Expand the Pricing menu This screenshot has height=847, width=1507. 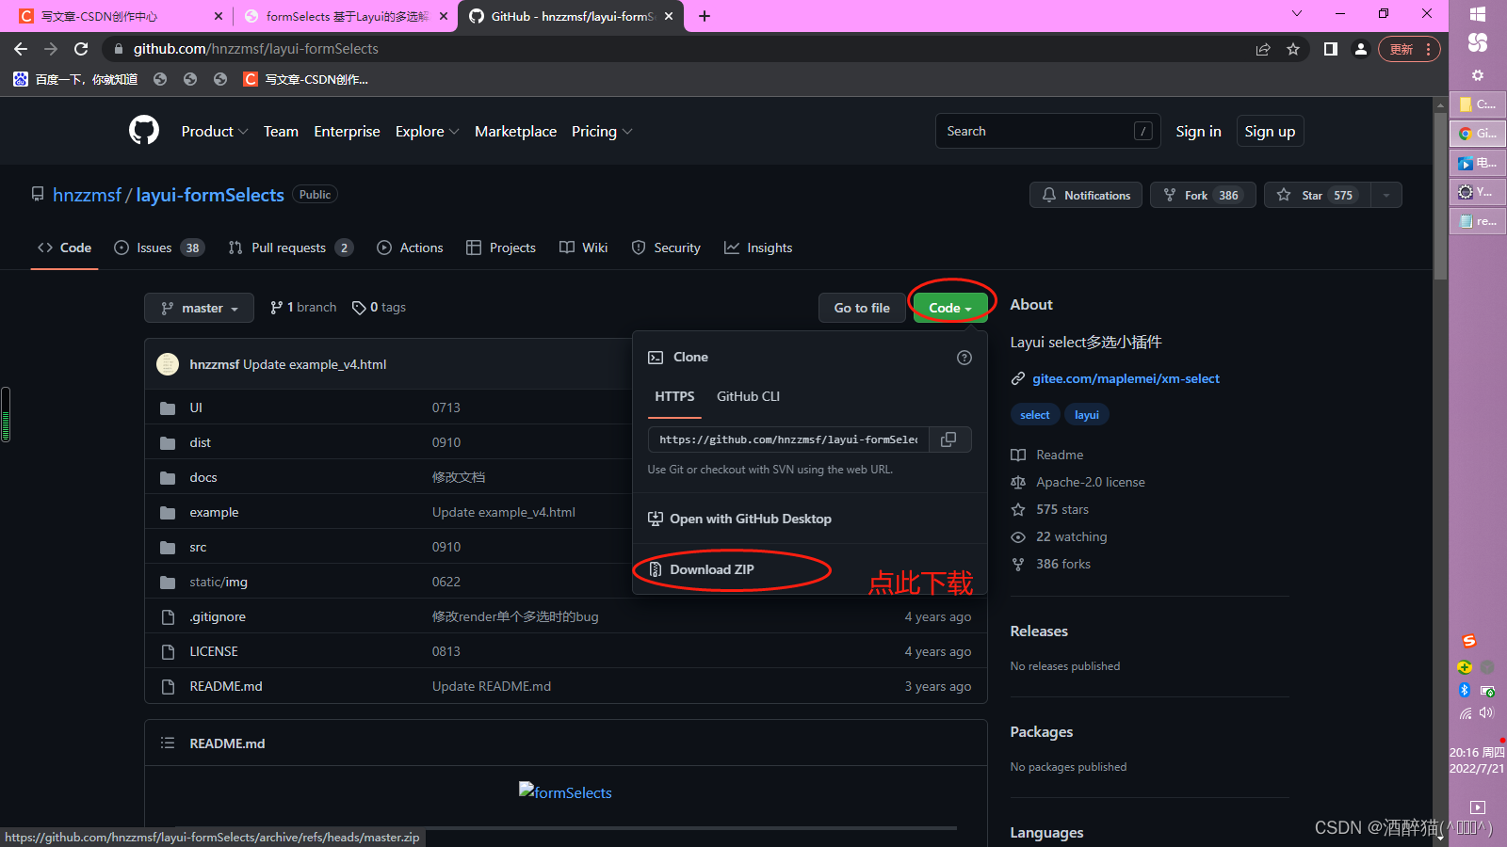pyautogui.click(x=602, y=132)
